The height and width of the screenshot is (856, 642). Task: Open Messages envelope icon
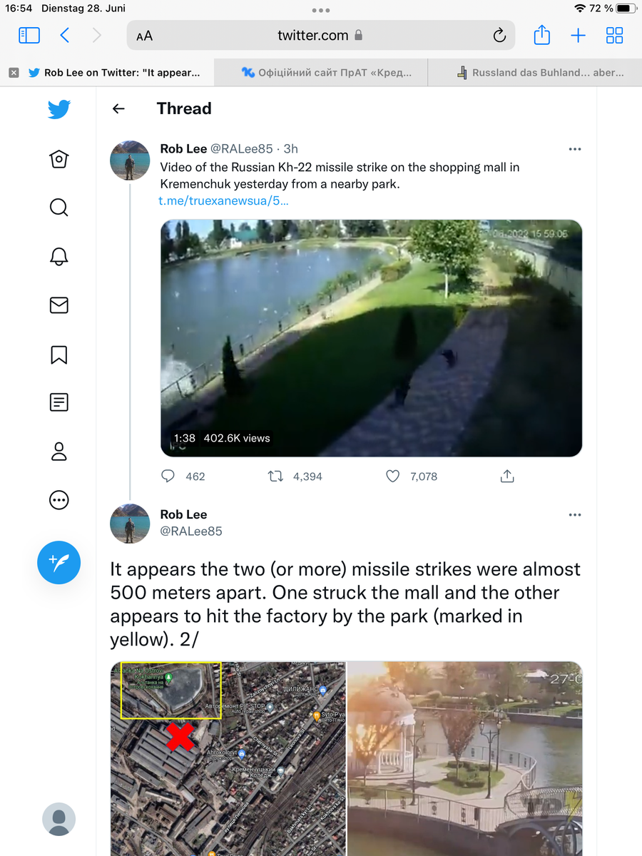(x=59, y=305)
